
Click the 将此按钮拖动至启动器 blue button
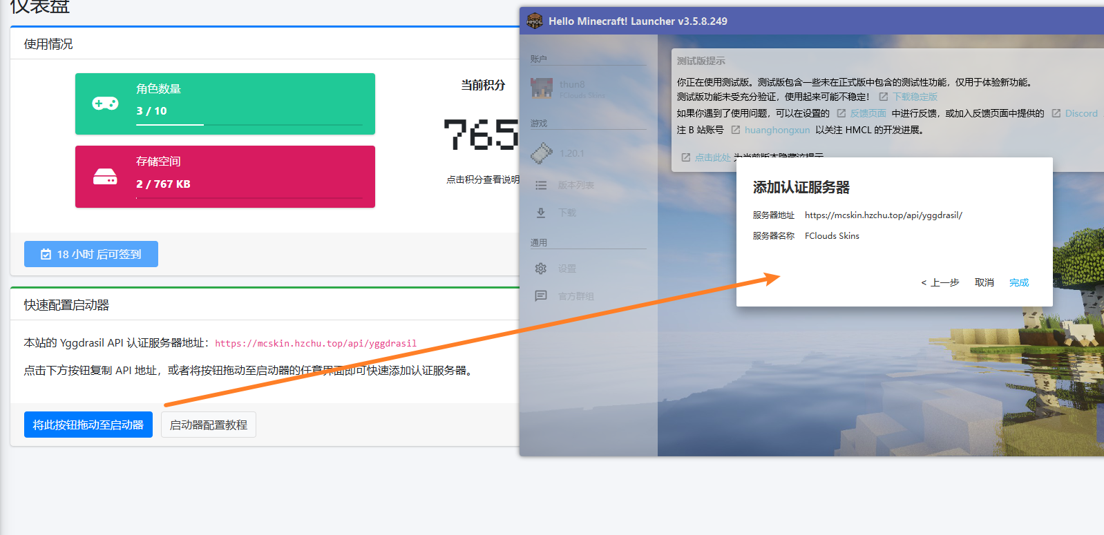click(88, 425)
